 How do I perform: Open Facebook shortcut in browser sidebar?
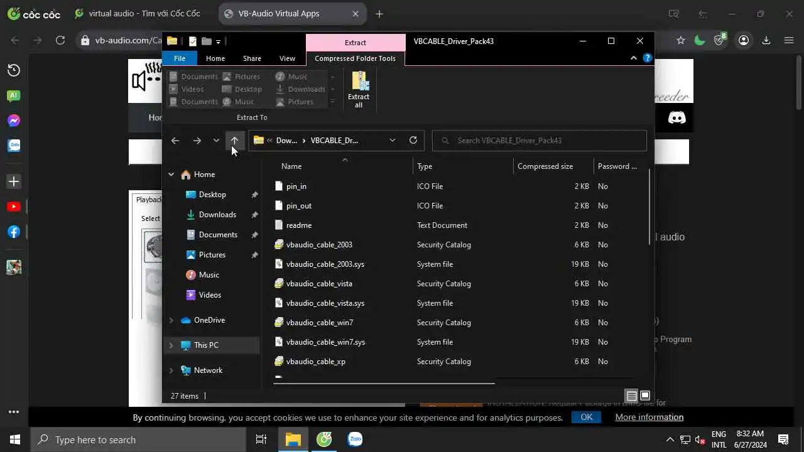coord(14,232)
